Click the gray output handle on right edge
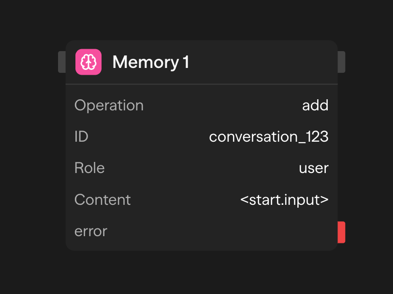Image resolution: width=393 pixels, height=294 pixels. (x=341, y=62)
